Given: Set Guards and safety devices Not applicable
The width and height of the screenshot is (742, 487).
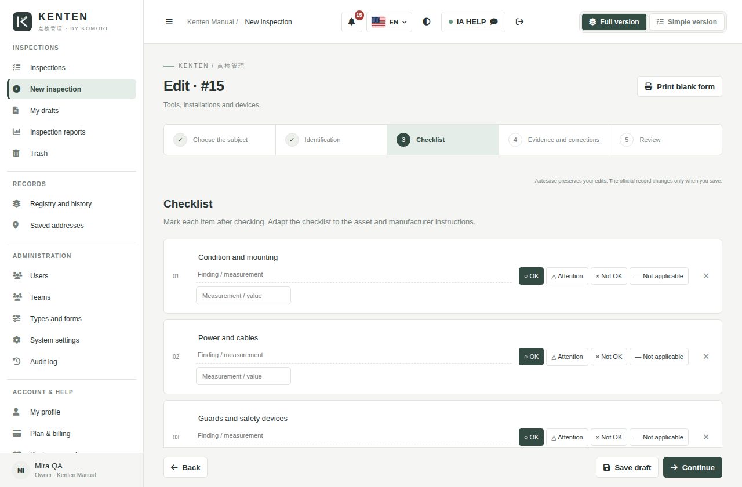Looking at the screenshot, I should coord(659,437).
